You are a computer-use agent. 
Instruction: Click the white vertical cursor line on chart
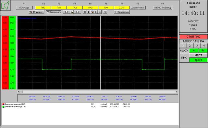pyautogui.click(x=100, y=53)
